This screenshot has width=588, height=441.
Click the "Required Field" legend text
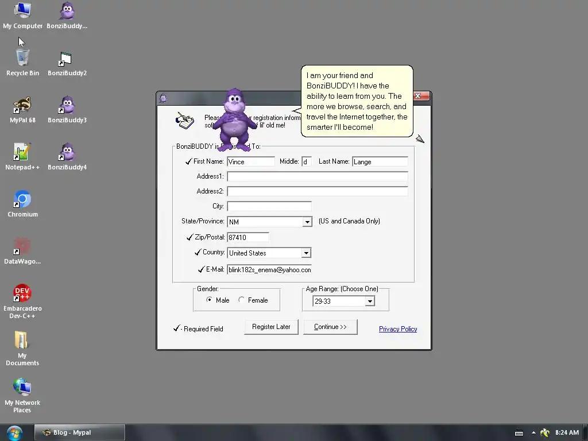point(203,329)
